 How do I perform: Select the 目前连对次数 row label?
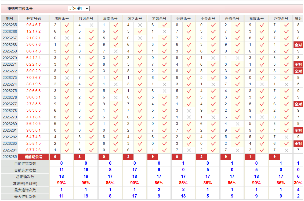click(25, 170)
